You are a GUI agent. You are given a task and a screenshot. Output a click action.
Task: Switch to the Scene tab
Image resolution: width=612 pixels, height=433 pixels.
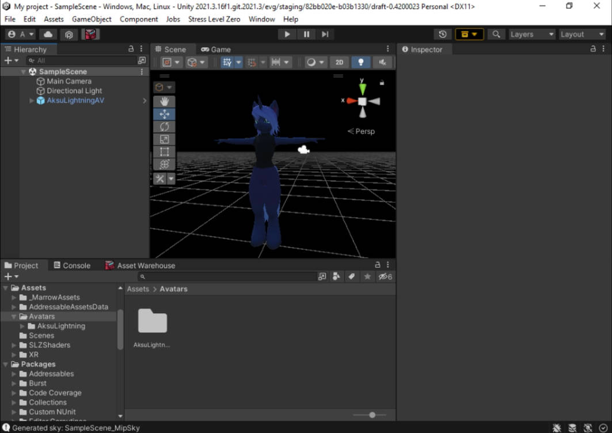tap(170, 50)
